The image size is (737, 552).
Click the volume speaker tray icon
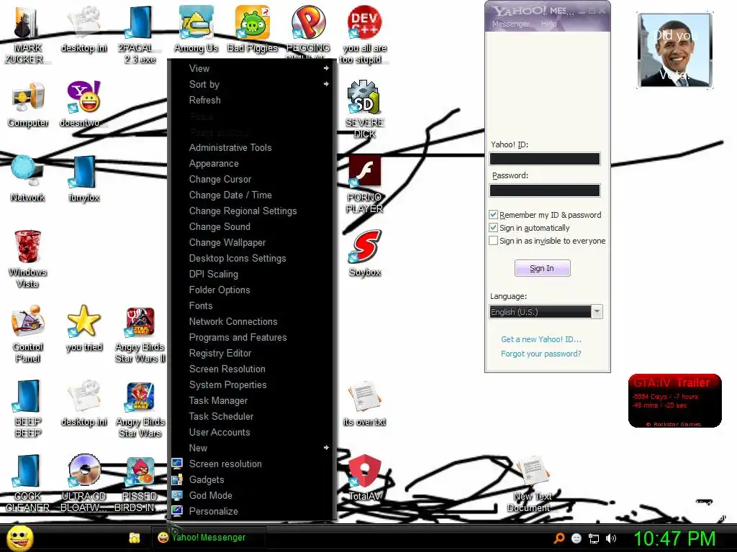(x=610, y=538)
